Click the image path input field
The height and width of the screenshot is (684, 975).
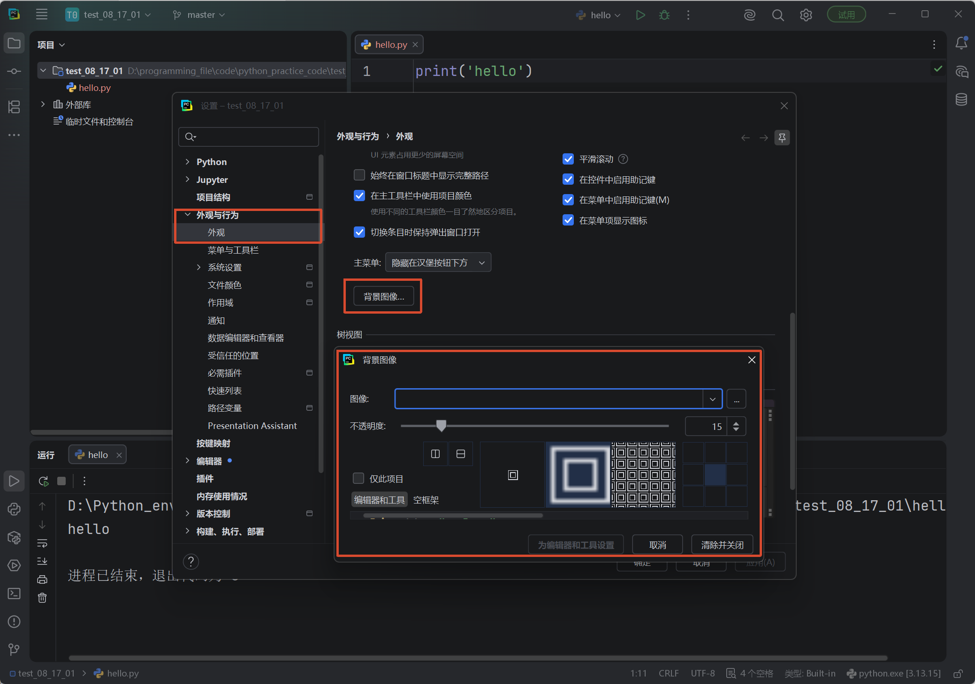point(549,399)
